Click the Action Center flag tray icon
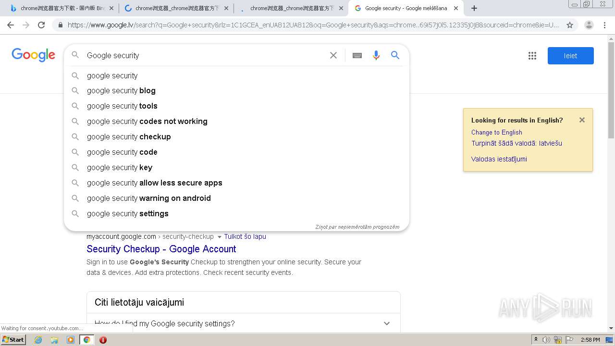The height and width of the screenshot is (346, 615). coord(569,340)
